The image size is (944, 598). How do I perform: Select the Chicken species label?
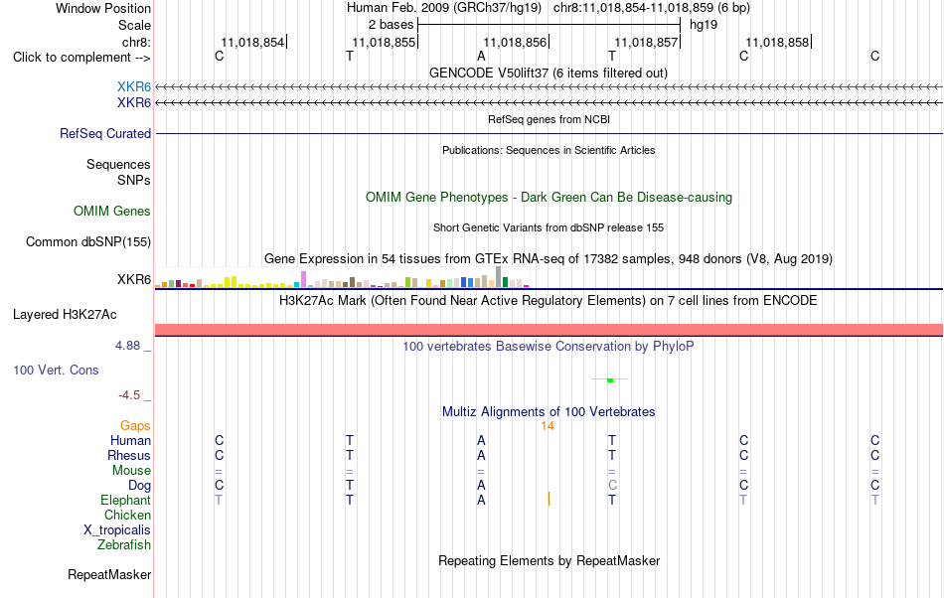(x=127, y=515)
